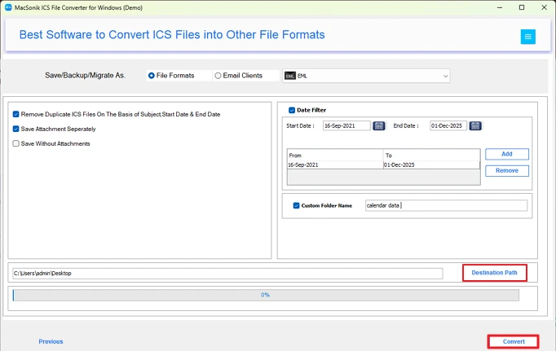Image resolution: width=556 pixels, height=351 pixels.
Task: Toggle the Custom Folder Name checkbox
Action: pos(296,205)
